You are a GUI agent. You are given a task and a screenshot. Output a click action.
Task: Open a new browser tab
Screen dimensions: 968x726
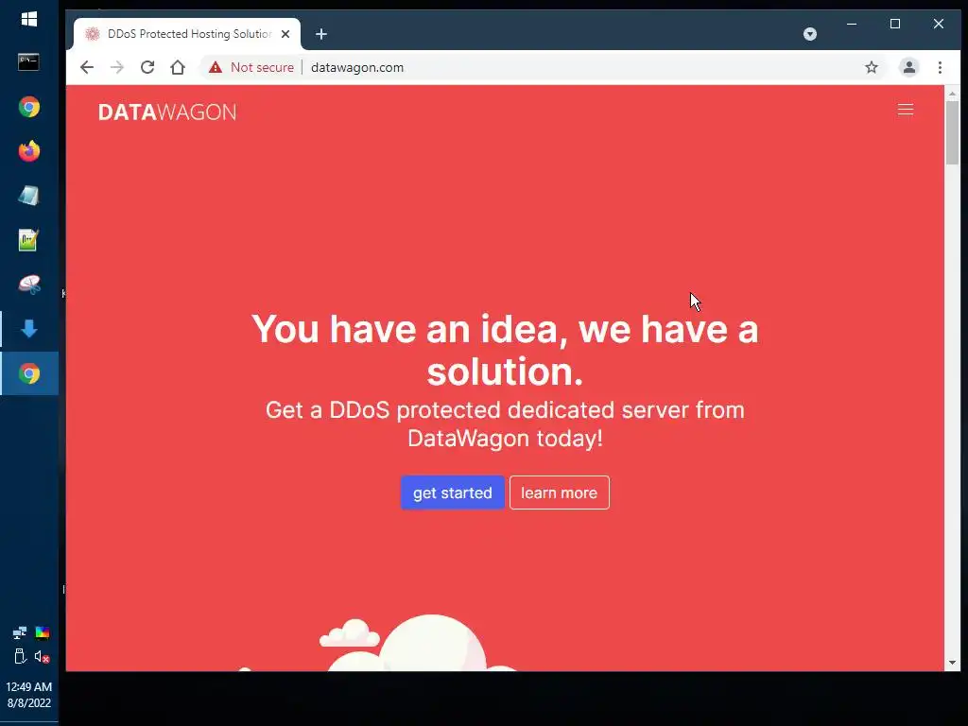click(321, 34)
